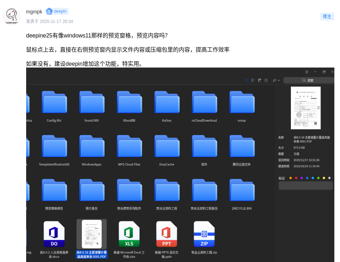The width and height of the screenshot is (340, 262).
Task: Click the 新建 PPTX 演示文稿.pptx file icon
Action: click(167, 234)
